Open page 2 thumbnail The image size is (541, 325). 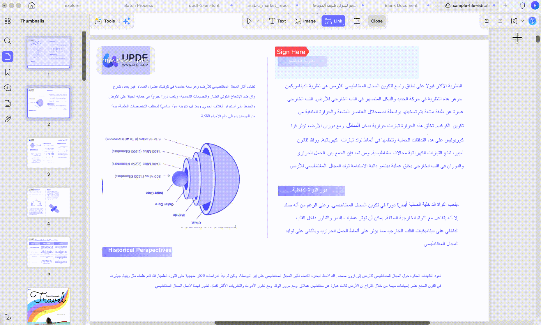point(49,103)
